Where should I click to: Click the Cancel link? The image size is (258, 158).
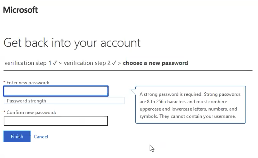[41, 137]
